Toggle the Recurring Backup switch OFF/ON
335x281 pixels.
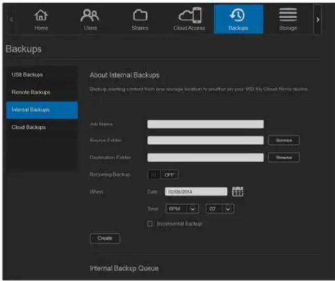click(163, 174)
